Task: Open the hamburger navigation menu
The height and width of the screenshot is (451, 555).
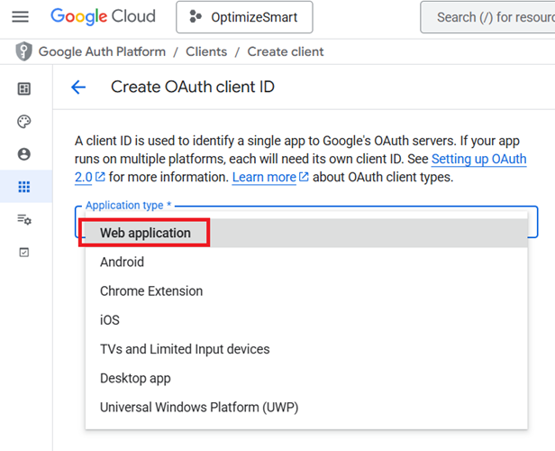Action: pos(20,17)
